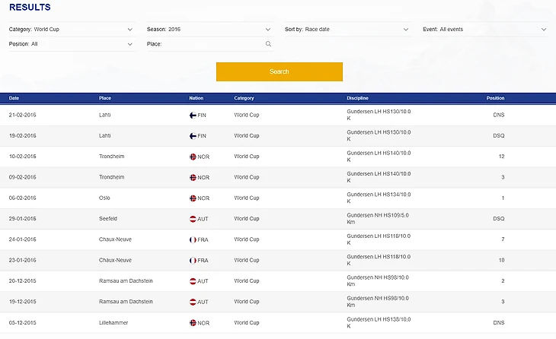The width and height of the screenshot is (556, 339).
Task: Click Norway flag in 10-02-2016 Trondheim row
Action: 193,157
